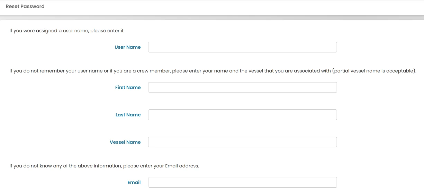This screenshot has width=424, height=196.
Task: Click the "Last Name" label
Action: point(128,115)
